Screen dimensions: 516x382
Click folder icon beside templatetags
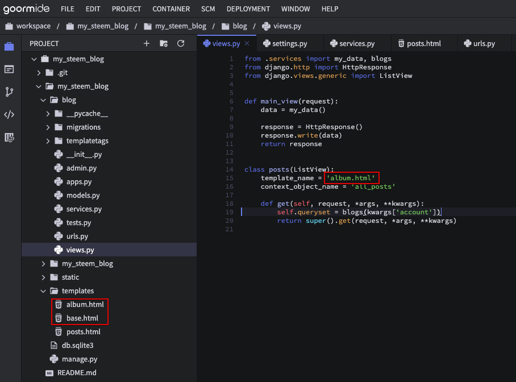tap(59, 140)
